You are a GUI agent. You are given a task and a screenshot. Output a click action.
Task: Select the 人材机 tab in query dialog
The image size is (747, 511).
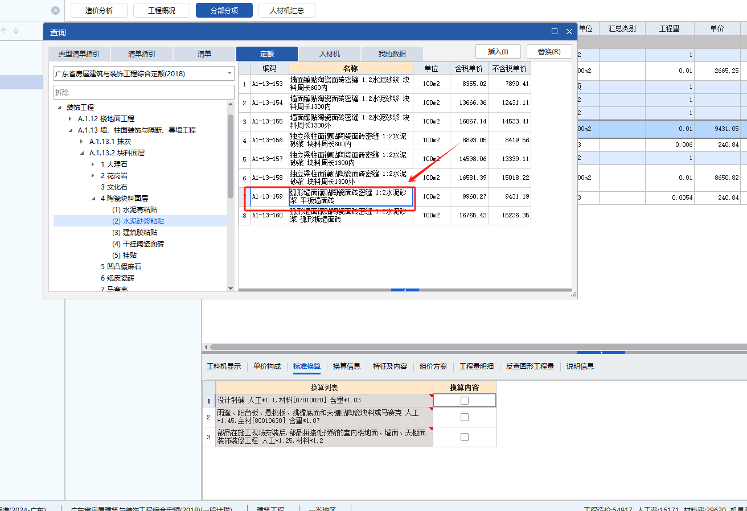[x=329, y=53]
